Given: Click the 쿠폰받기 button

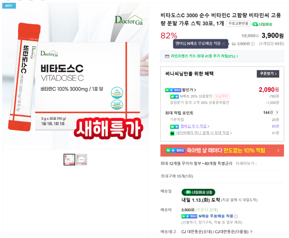Looking at the screenshot, I should tap(268, 74).
